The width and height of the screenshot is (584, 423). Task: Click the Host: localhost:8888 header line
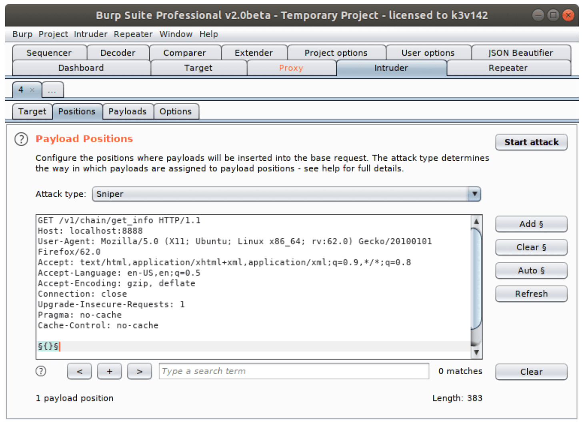(90, 231)
